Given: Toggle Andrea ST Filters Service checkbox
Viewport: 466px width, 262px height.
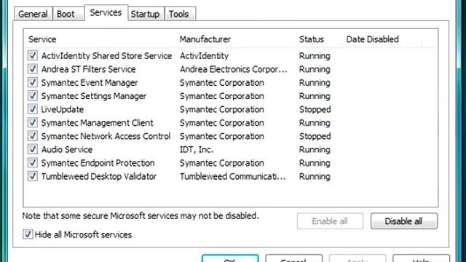Looking at the screenshot, I should 32,68.
